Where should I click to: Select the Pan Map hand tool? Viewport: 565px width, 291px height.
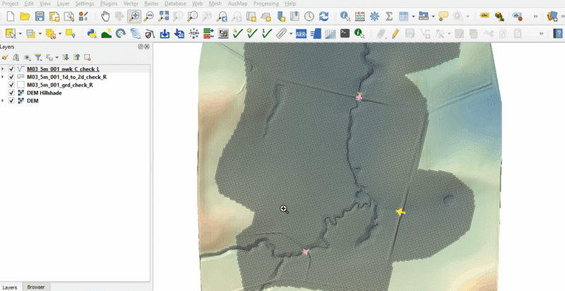[105, 16]
